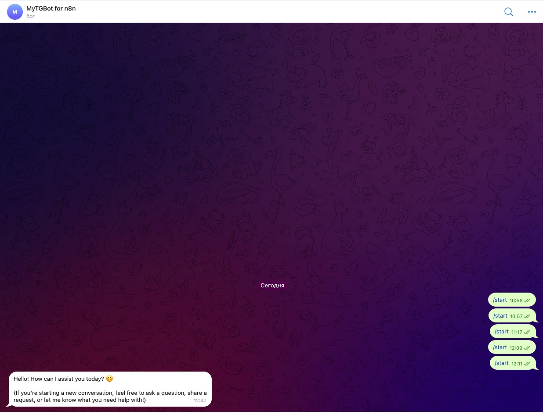Click the 12:47 timestamp on the bot reply
The width and height of the screenshot is (543, 415).
200,401
